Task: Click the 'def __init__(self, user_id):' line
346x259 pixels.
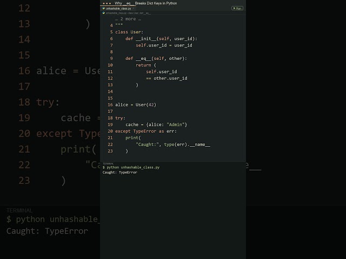Action: click(x=161, y=39)
